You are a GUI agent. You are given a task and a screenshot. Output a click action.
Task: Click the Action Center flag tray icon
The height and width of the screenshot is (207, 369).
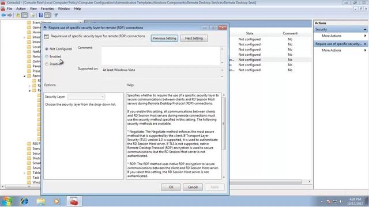coord(329,201)
